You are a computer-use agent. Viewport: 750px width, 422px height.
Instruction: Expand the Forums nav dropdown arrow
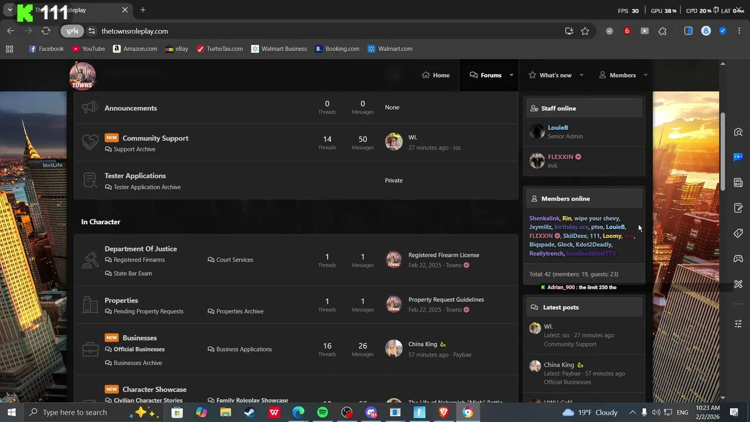[511, 75]
